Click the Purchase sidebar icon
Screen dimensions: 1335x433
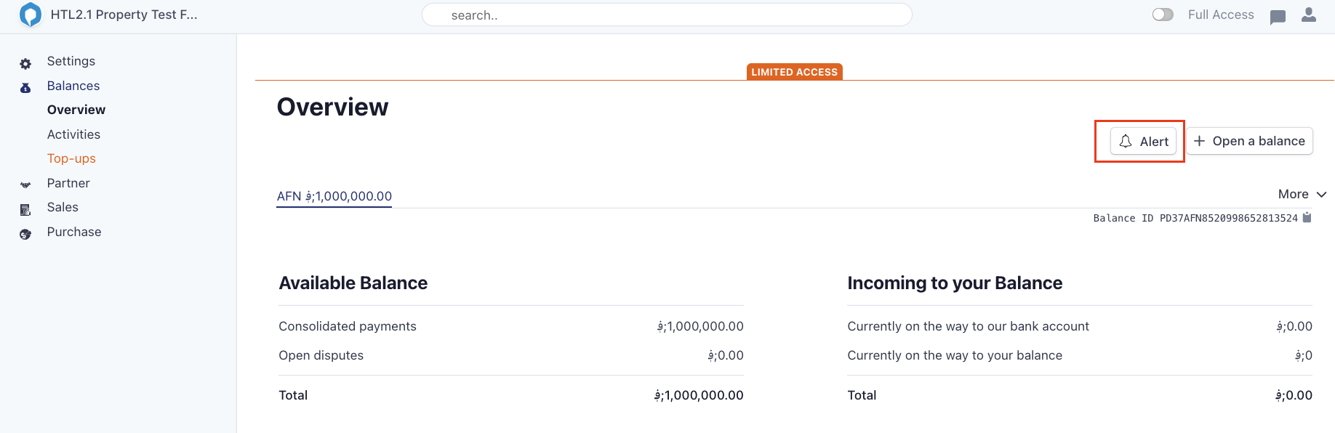(25, 234)
